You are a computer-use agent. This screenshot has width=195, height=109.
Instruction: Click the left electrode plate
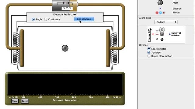click(x=22, y=48)
